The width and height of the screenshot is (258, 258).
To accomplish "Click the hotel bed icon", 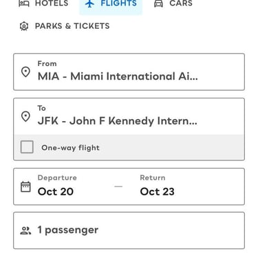I will coord(24,3).
